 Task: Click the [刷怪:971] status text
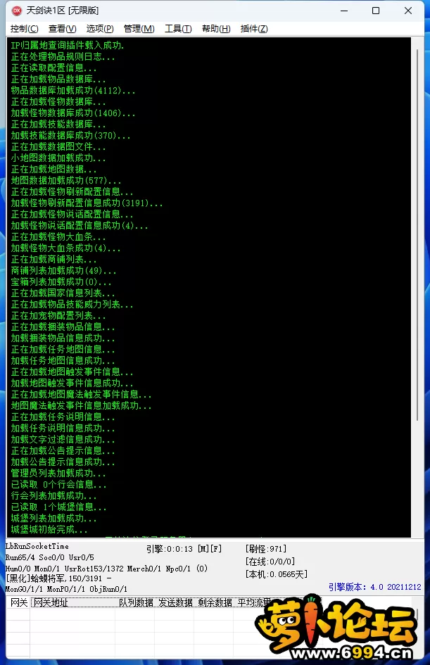pyautogui.click(x=266, y=549)
